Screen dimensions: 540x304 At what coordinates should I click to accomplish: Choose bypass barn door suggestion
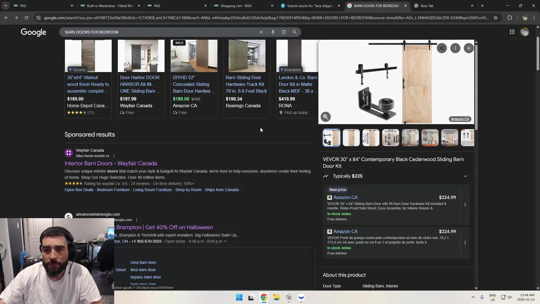pos(146,277)
